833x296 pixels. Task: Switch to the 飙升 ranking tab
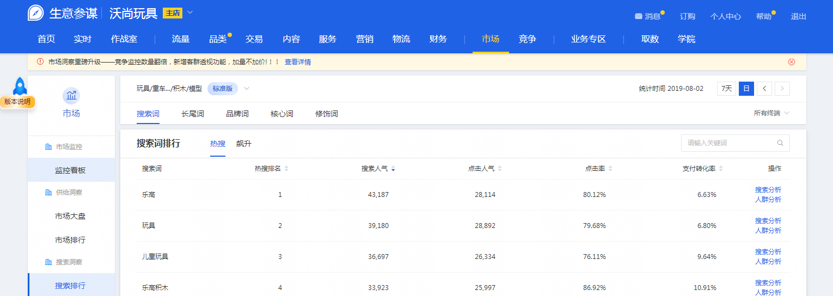(x=244, y=144)
